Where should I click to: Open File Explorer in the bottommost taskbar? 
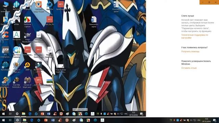click(x=25, y=120)
